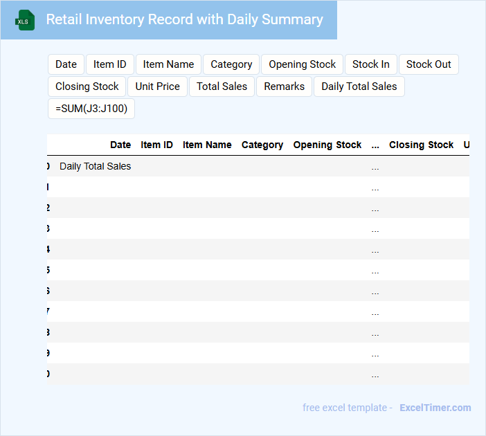Image resolution: width=486 pixels, height=436 pixels.
Task: Choose the Closing Stock tag
Action: (x=87, y=87)
